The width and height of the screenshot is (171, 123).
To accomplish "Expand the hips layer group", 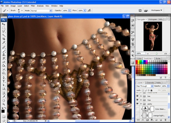I will coord(141,100).
